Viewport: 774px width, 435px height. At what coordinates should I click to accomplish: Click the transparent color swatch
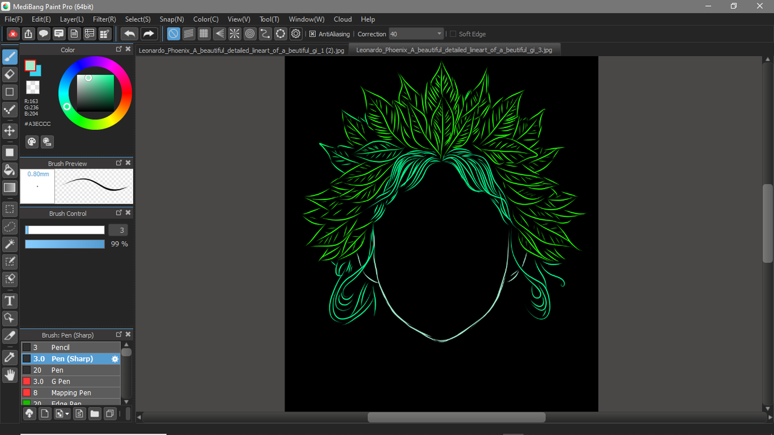click(33, 88)
